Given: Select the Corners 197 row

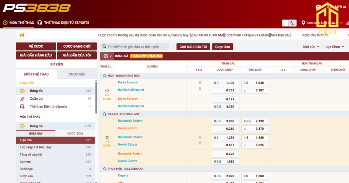Looking at the screenshot, I should click(55, 162).
